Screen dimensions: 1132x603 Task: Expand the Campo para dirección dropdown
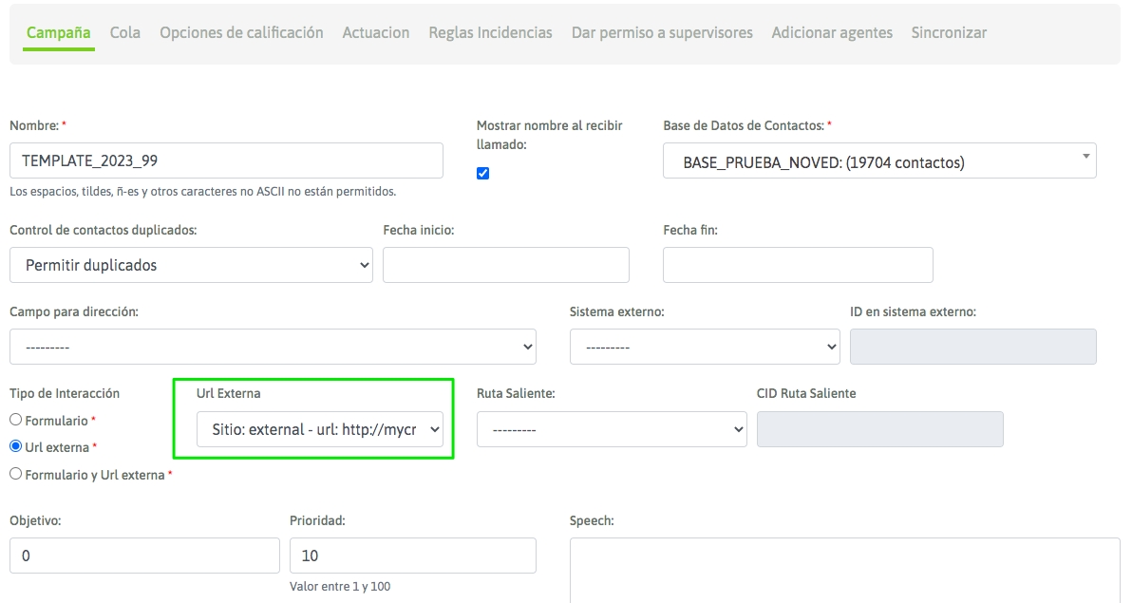tap(273, 347)
